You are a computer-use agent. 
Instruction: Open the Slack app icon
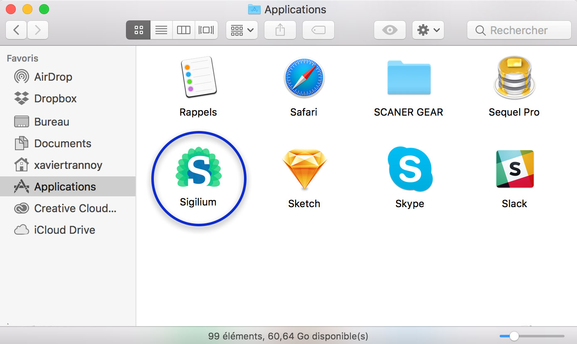click(515, 169)
